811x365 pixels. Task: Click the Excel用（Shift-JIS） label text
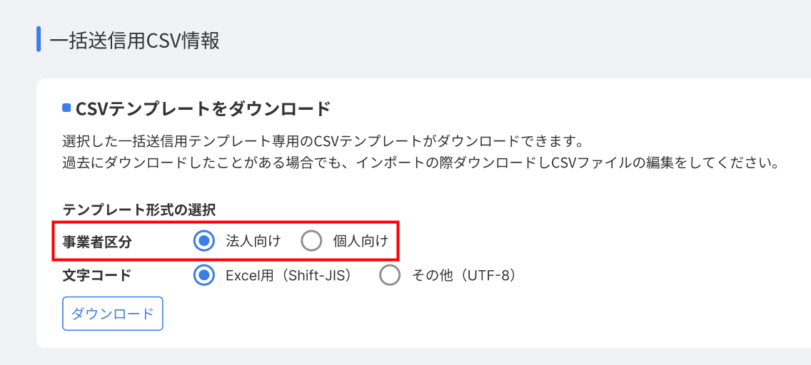288,275
